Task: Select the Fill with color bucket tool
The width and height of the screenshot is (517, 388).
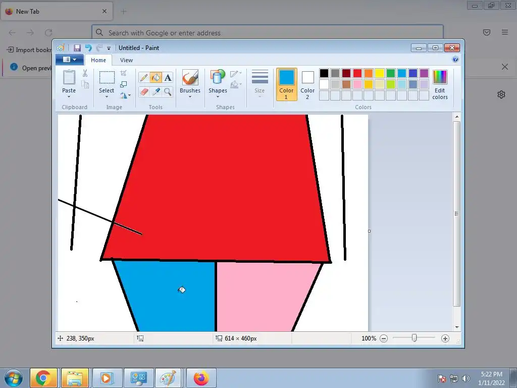Action: (x=156, y=77)
